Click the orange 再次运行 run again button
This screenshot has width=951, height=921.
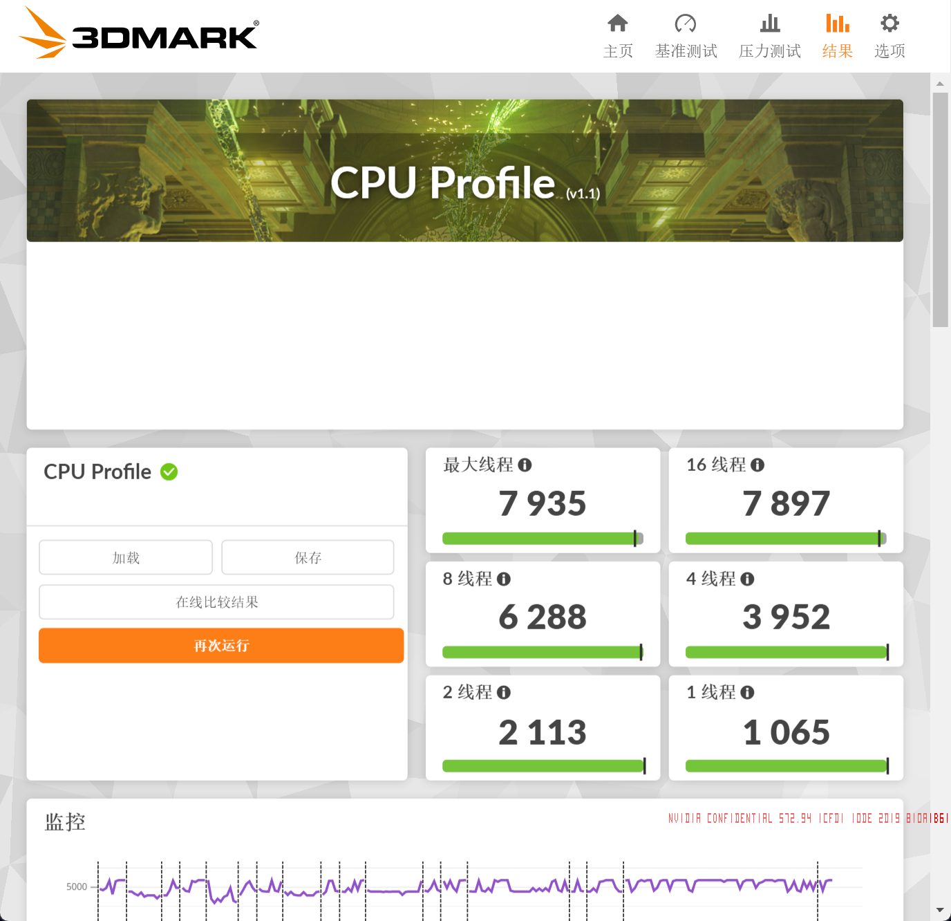(221, 646)
